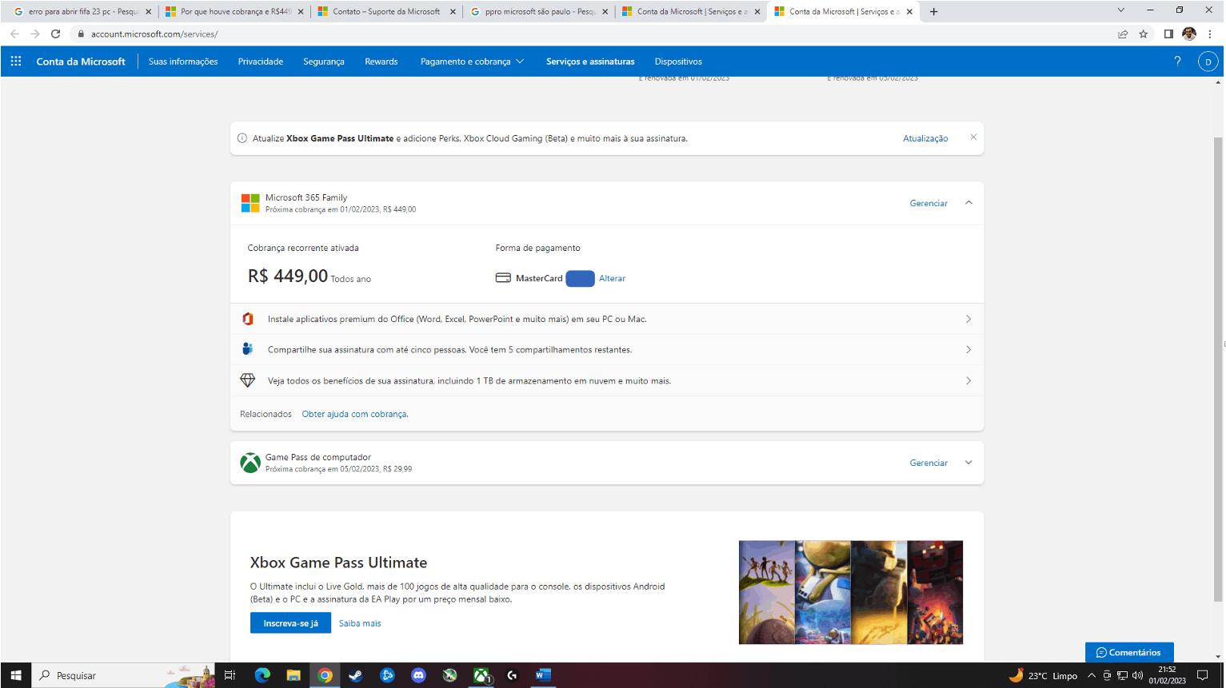Share this page via address bar icon
The image size is (1226, 688).
coord(1123,34)
